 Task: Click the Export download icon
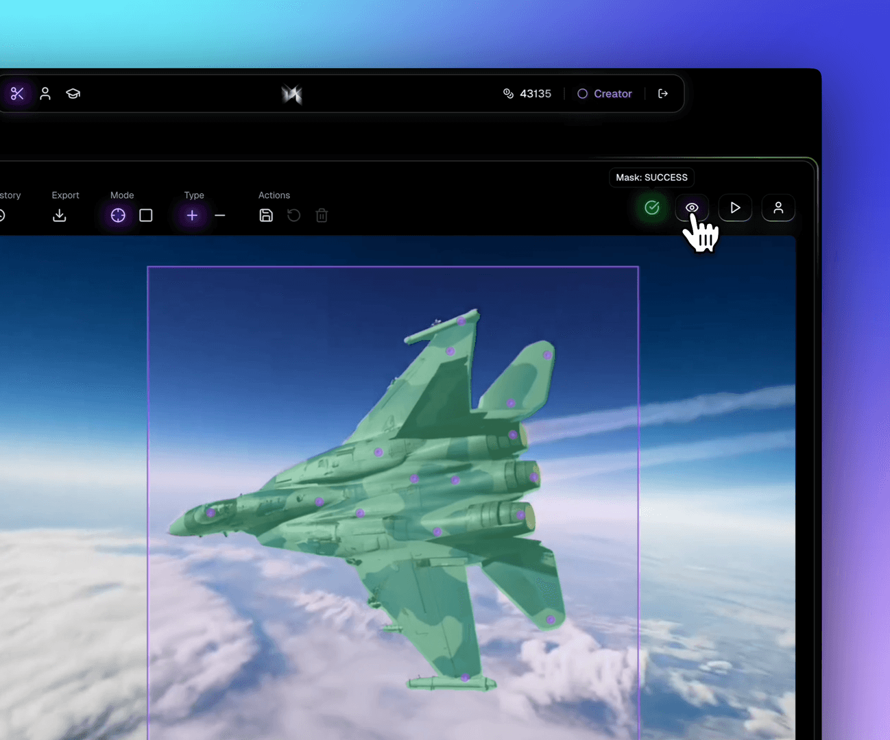[60, 215]
